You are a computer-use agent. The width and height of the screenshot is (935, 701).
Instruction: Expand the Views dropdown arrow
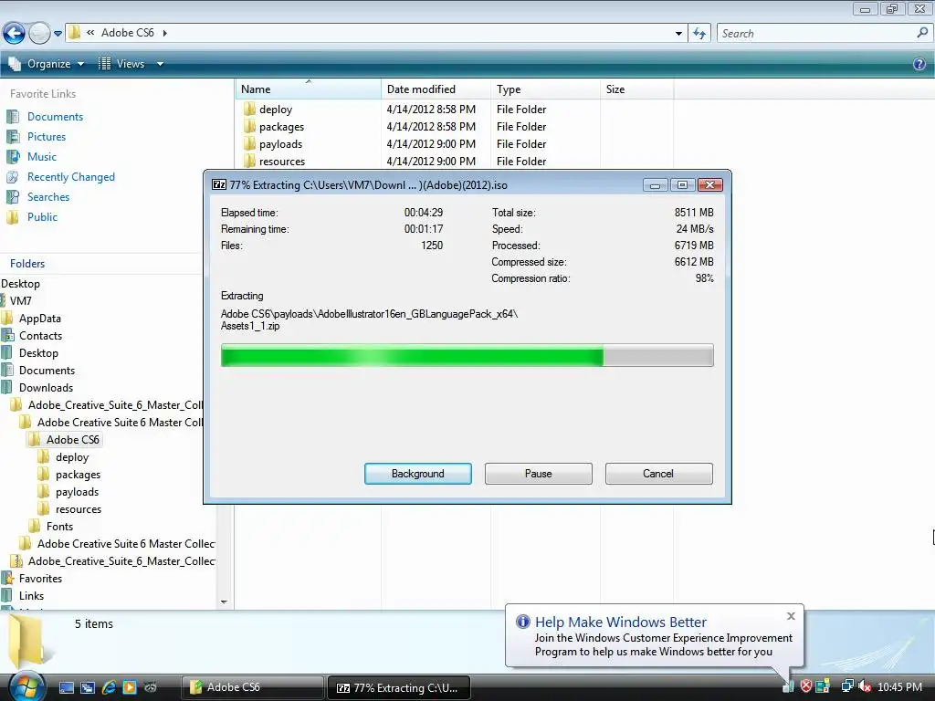160,64
